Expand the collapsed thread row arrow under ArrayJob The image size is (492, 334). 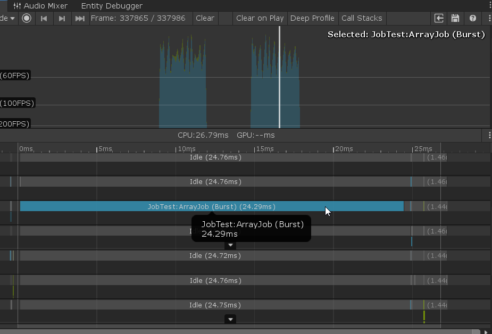tap(230, 245)
